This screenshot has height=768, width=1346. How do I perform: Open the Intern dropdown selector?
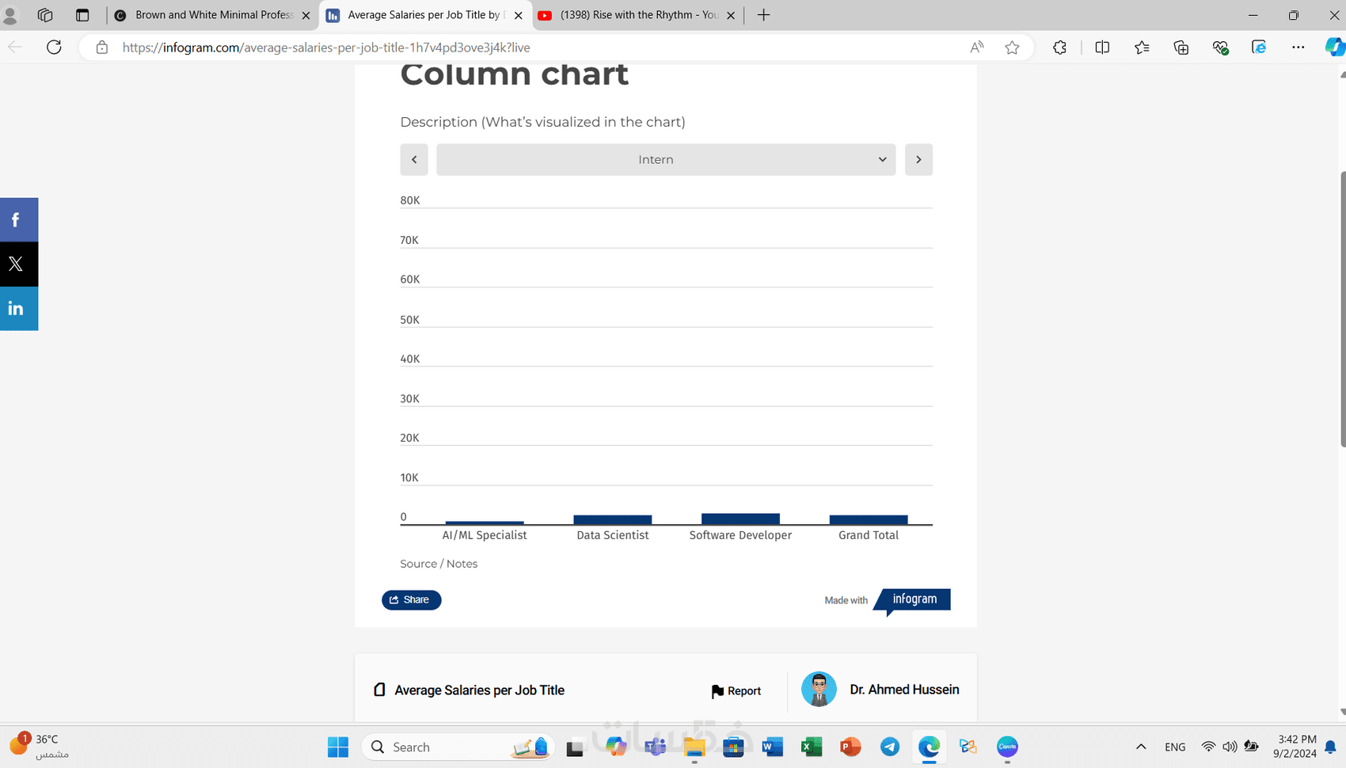click(x=665, y=160)
